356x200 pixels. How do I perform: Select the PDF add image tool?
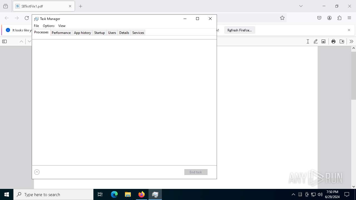point(323,41)
